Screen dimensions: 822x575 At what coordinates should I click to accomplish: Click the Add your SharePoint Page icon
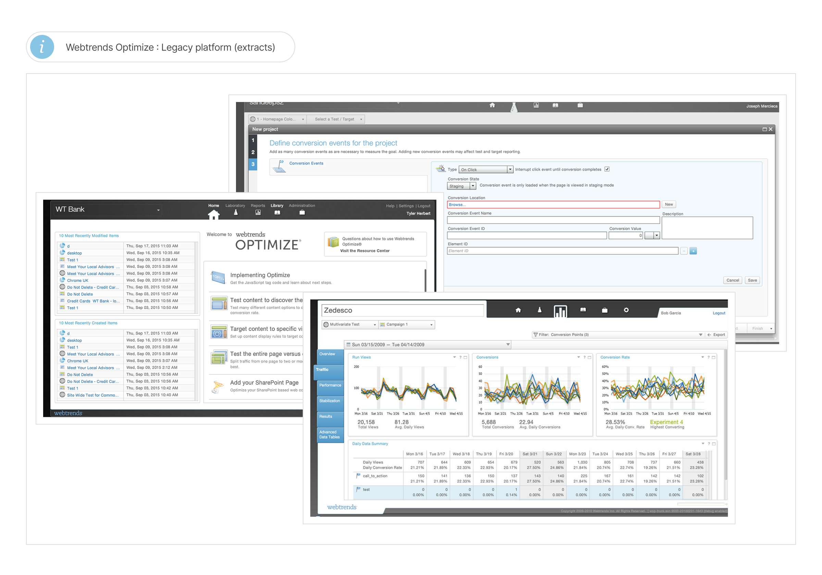[218, 387]
